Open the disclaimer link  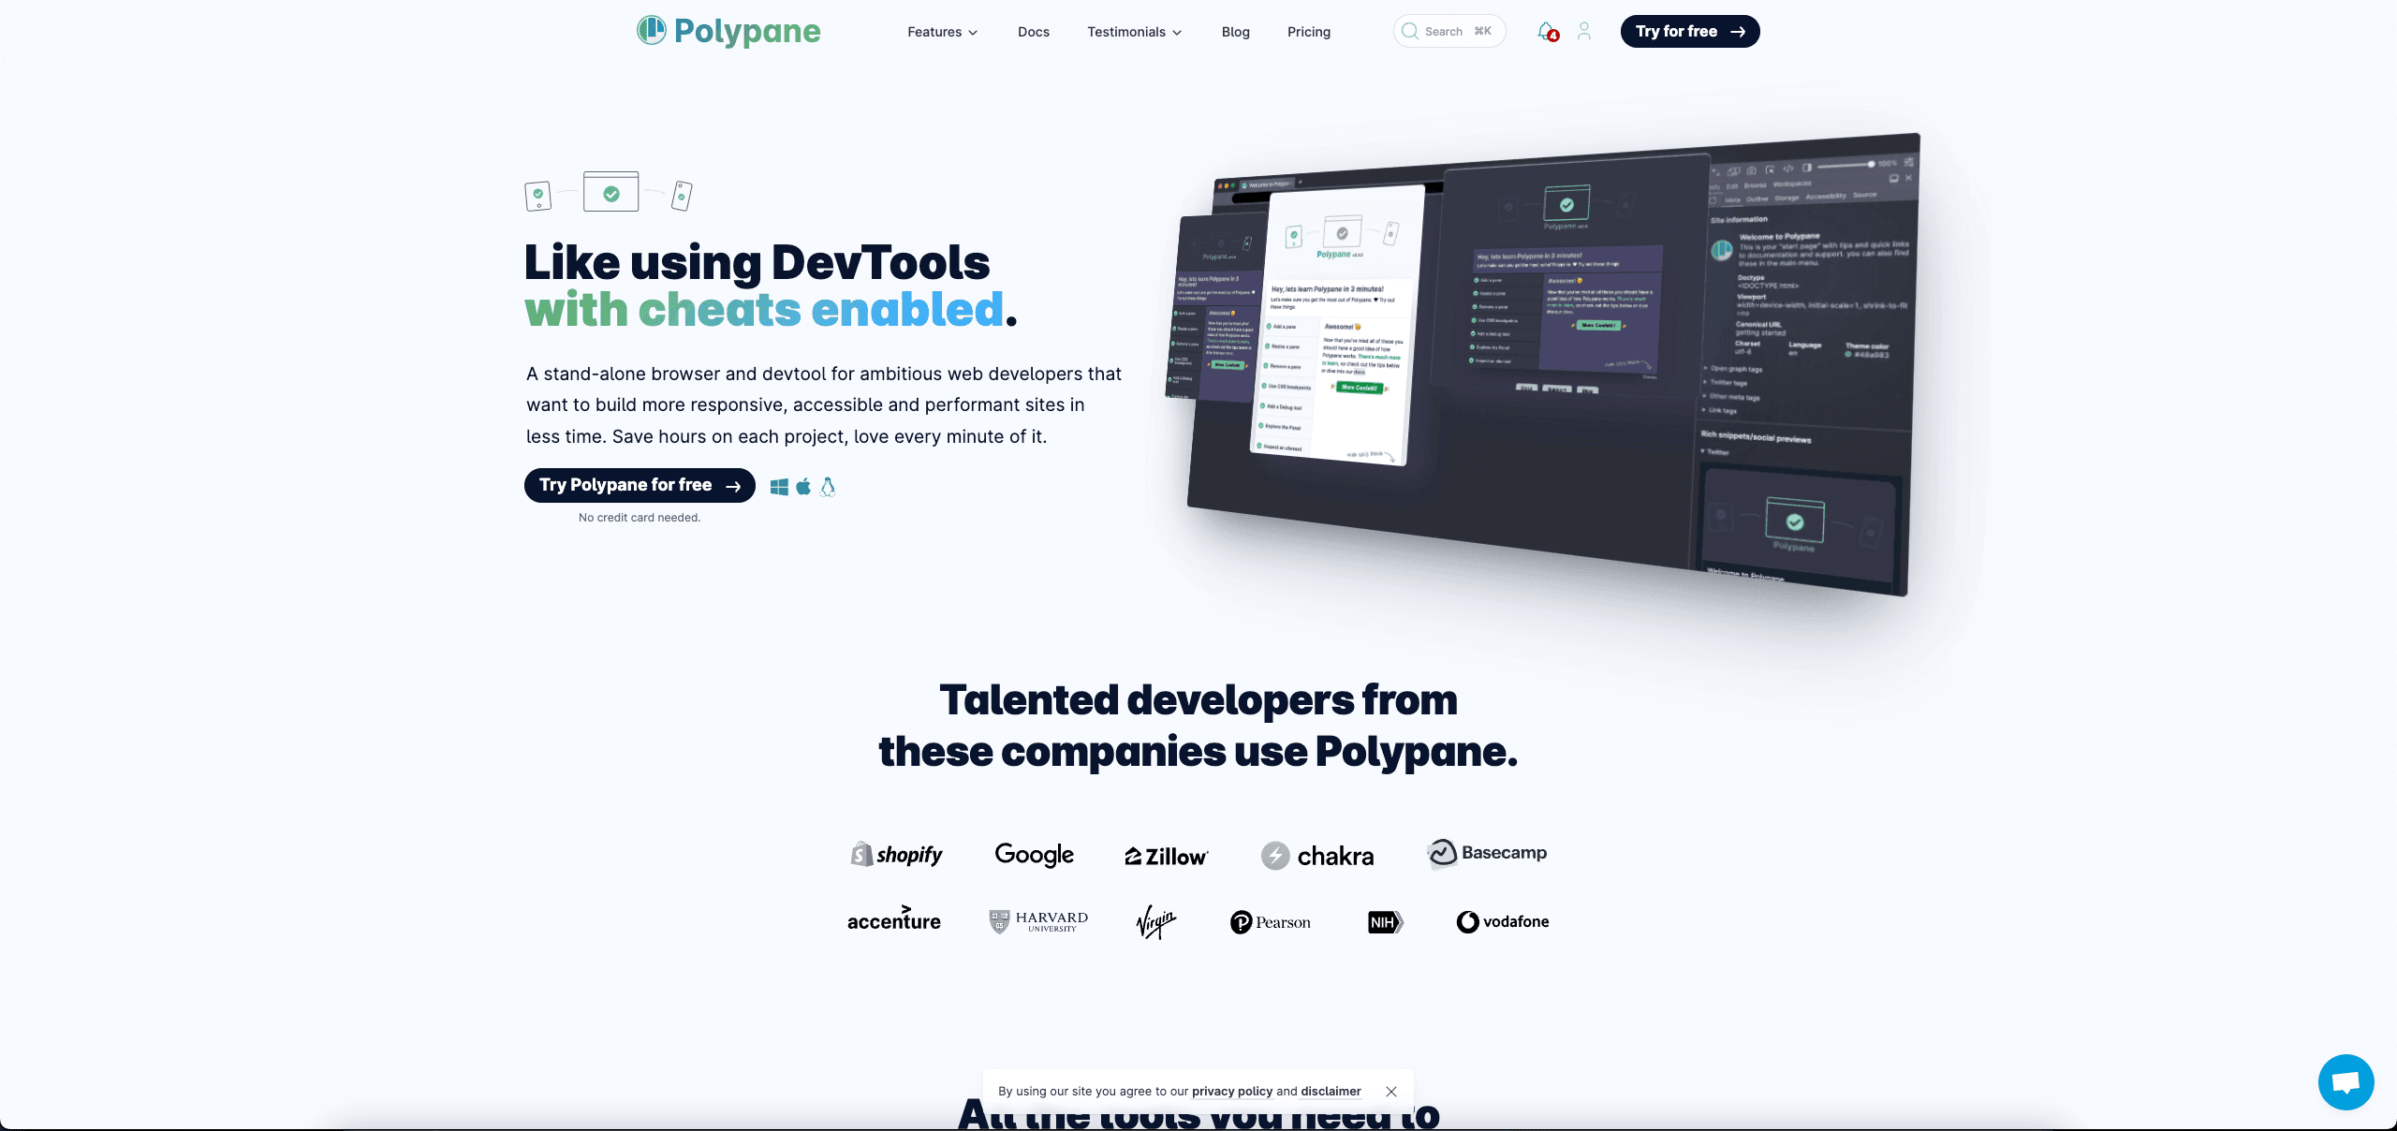[x=1331, y=1092]
